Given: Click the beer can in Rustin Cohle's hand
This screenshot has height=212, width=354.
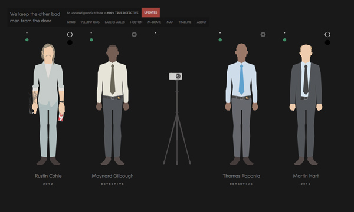Looking at the screenshot, I should (x=61, y=116).
